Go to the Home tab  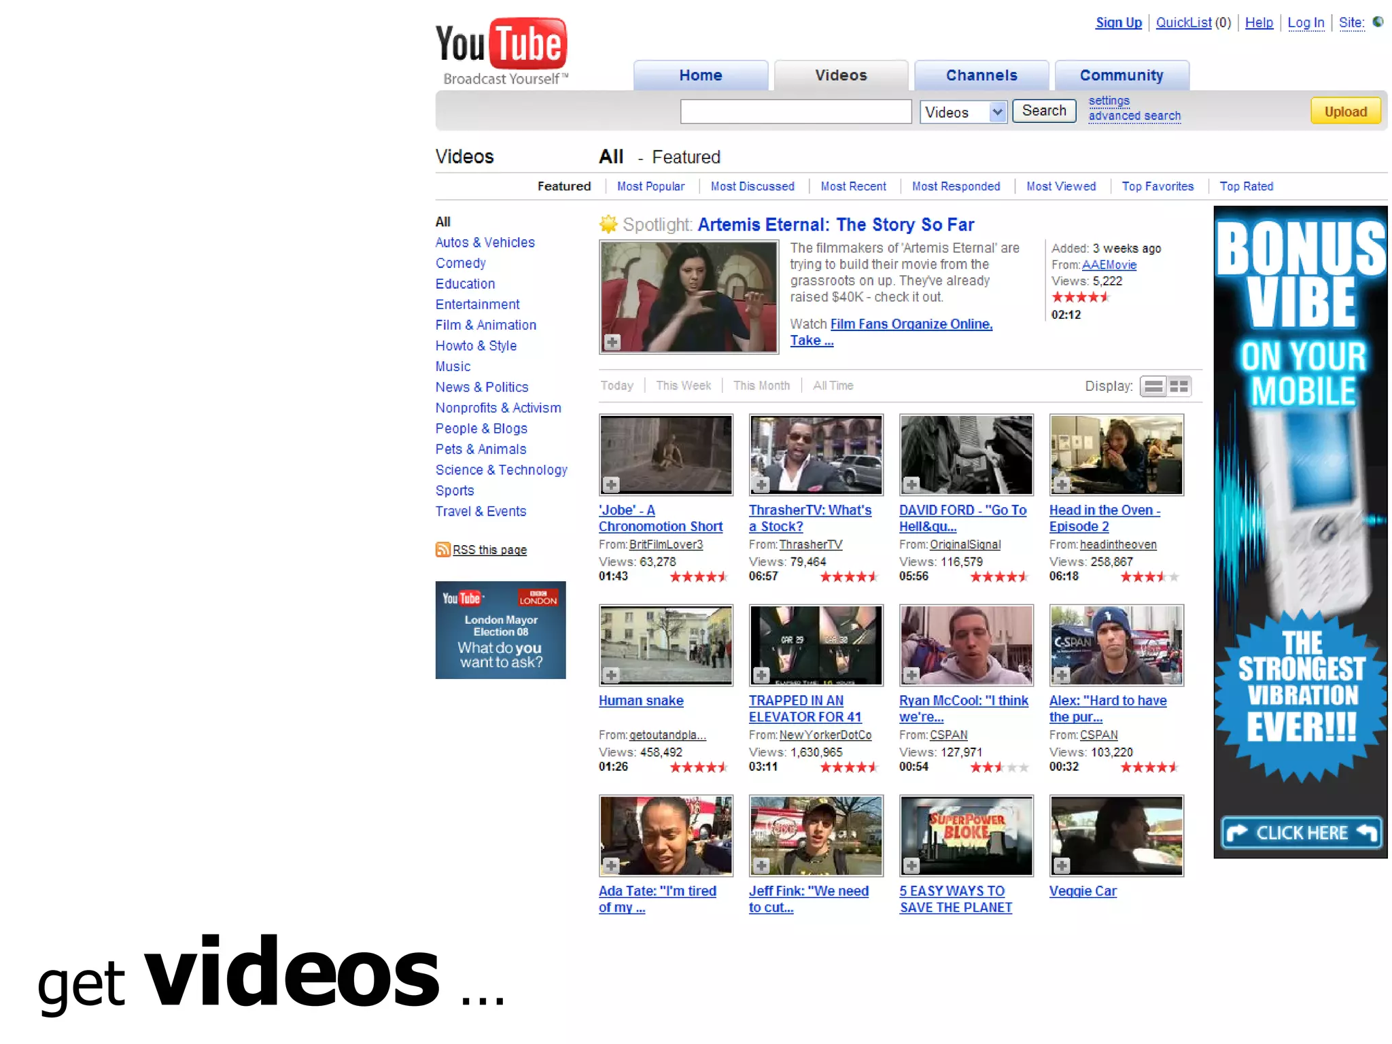tap(701, 75)
